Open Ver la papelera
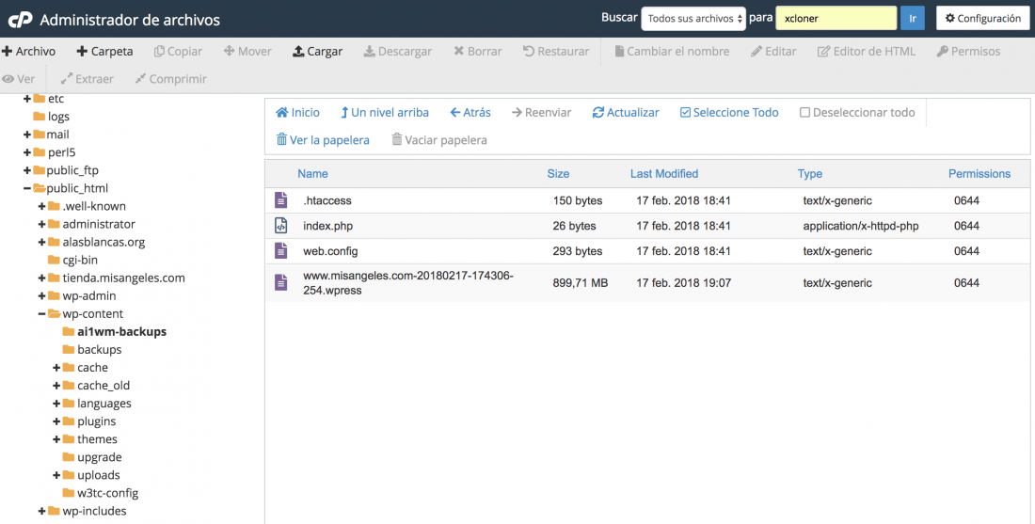 [x=323, y=140]
